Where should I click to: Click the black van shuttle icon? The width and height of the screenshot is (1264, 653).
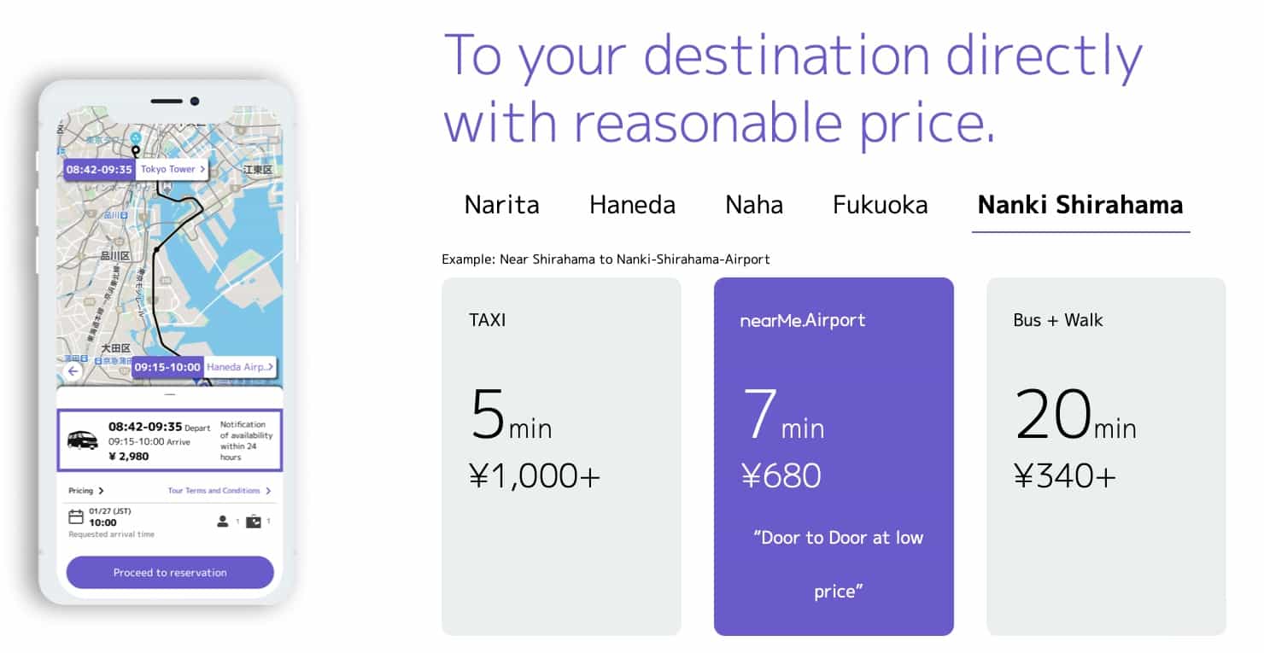click(83, 440)
